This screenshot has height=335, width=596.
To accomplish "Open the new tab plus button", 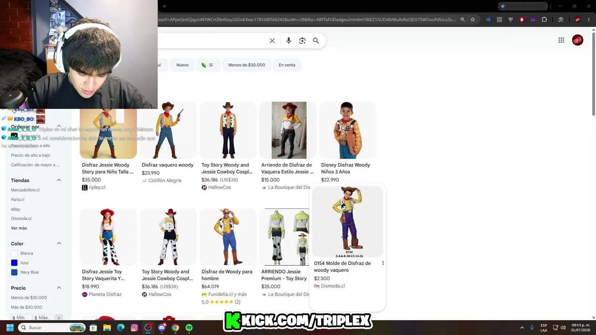I will click(164, 6).
